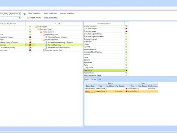The width and height of the screenshot is (177, 133).
Task: Open the empty second dropdown below the file selector
Action: [x=20, y=18]
